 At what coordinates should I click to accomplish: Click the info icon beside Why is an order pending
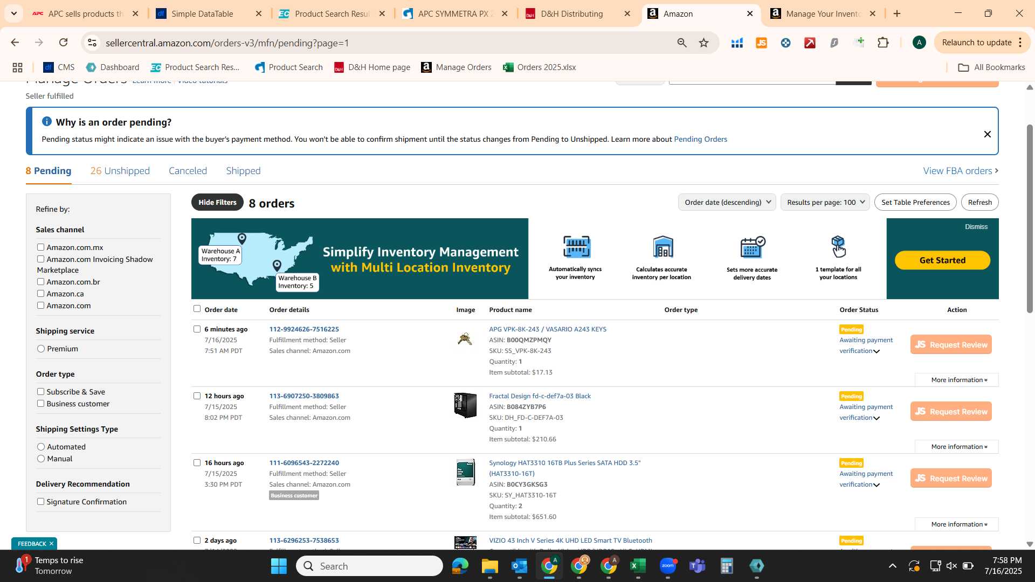47,122
